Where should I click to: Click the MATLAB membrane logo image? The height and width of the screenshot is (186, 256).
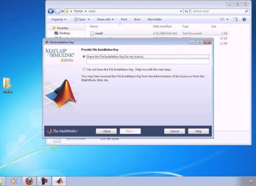pos(61,93)
